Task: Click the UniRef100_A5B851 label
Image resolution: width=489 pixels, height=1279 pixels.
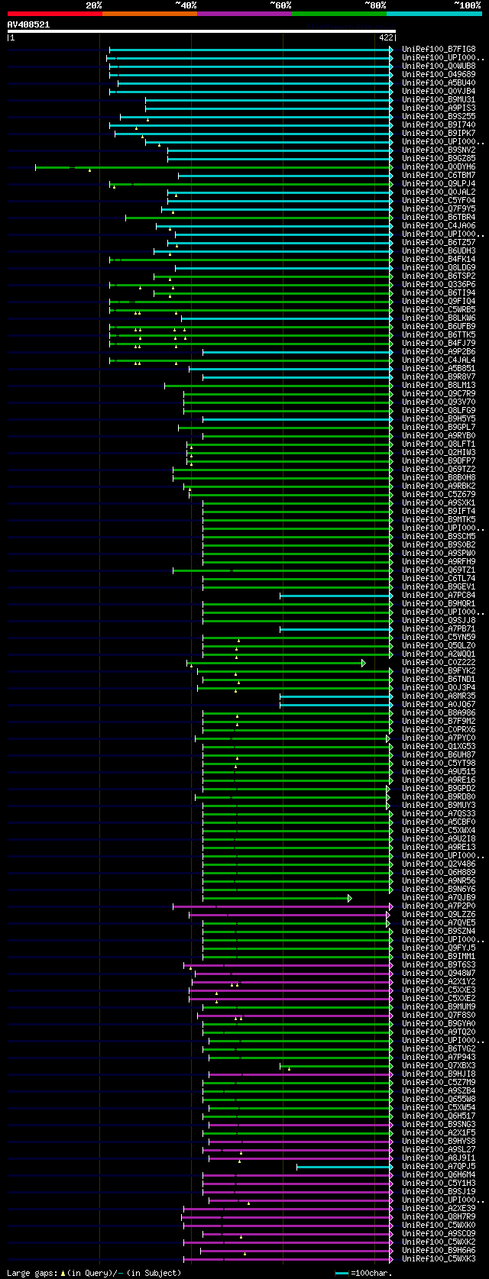Action: [x=439, y=369]
